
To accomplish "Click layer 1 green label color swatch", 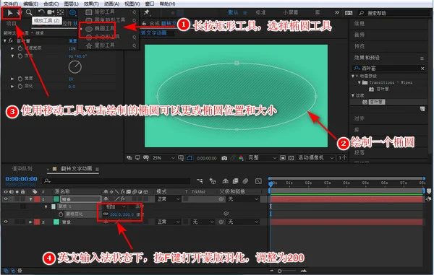I will 56,198.
